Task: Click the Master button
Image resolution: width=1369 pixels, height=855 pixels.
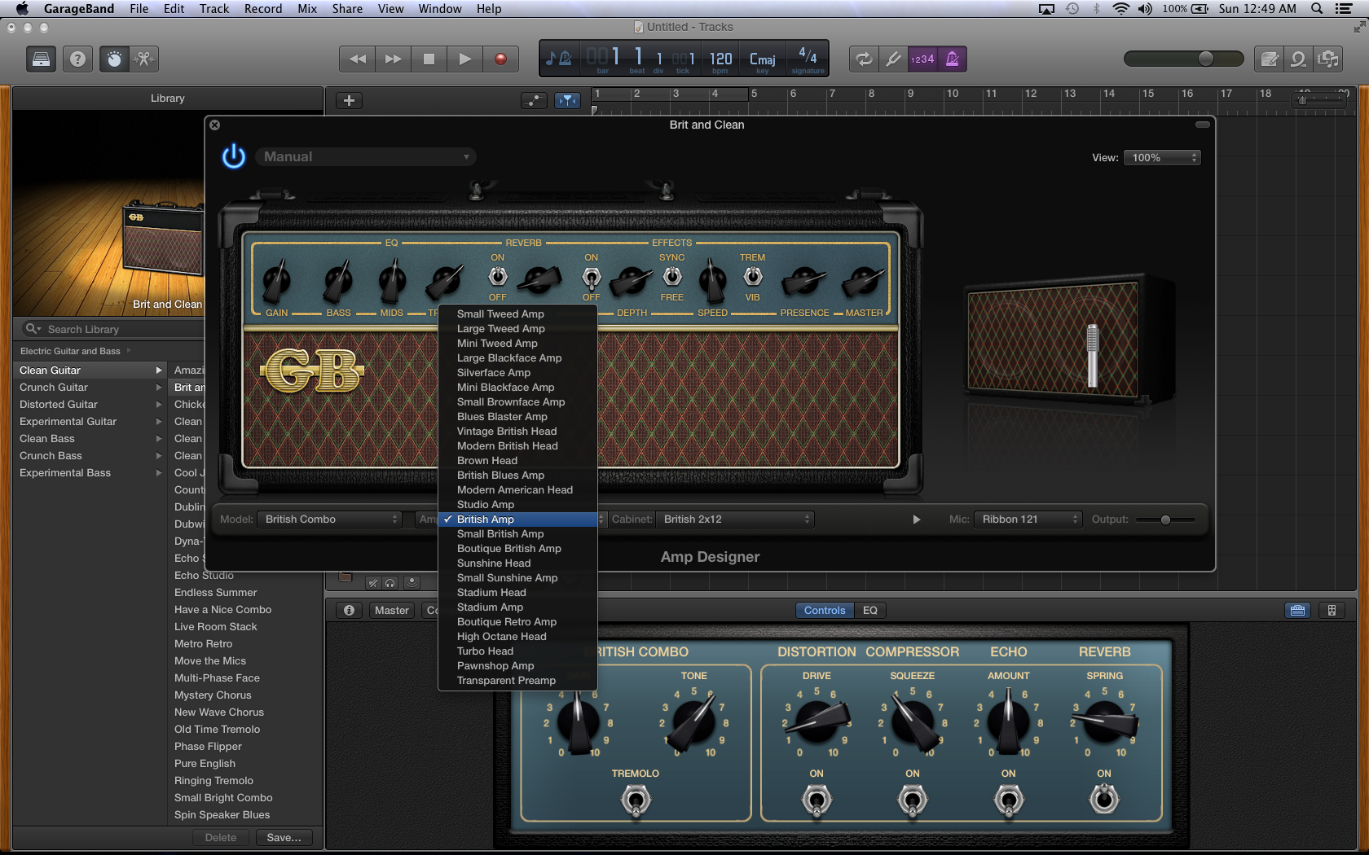Action: pos(392,610)
